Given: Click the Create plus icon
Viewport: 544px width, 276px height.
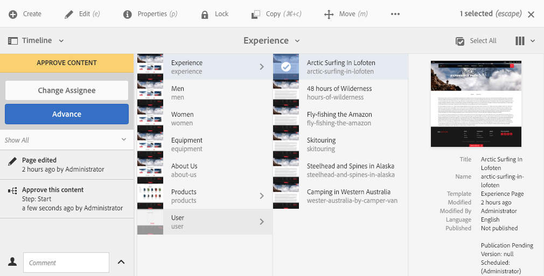Looking at the screenshot, I should [x=13, y=14].
